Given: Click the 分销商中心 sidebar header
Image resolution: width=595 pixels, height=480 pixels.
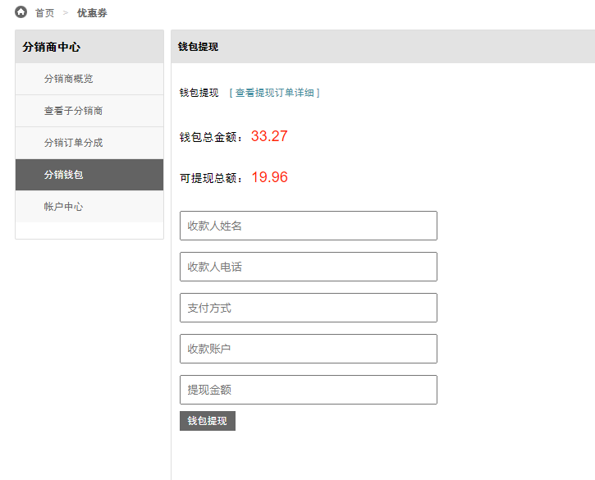Looking at the screenshot, I should pyautogui.click(x=51, y=47).
